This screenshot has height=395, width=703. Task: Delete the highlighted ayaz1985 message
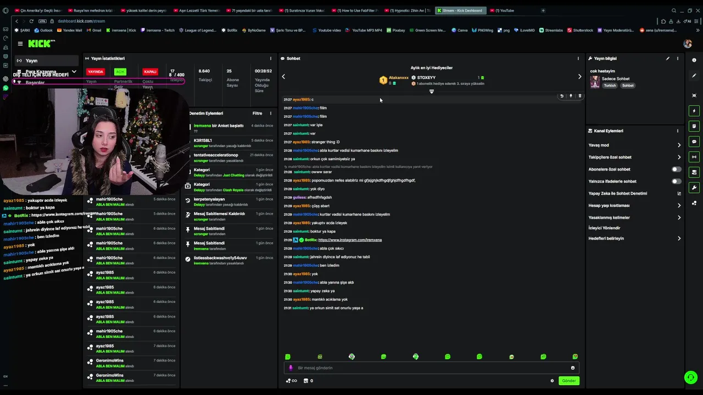579,96
